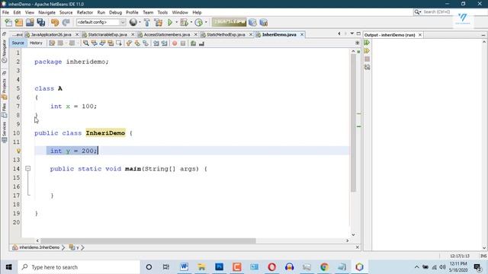Click the Find Next Occurrence icon

[x=102, y=43]
